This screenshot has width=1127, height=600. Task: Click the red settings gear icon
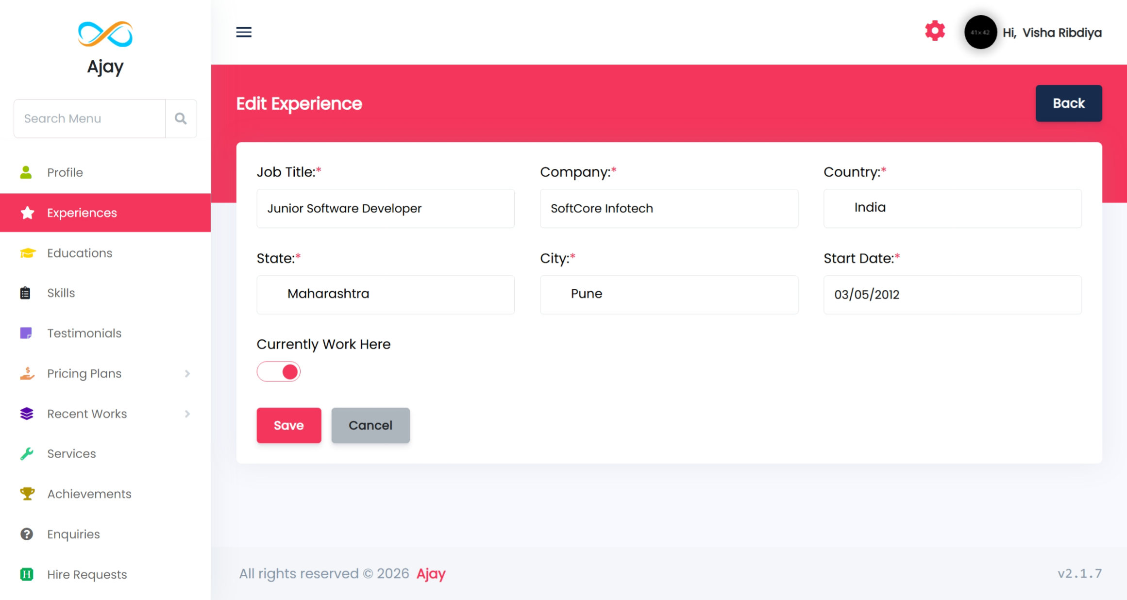(x=935, y=31)
